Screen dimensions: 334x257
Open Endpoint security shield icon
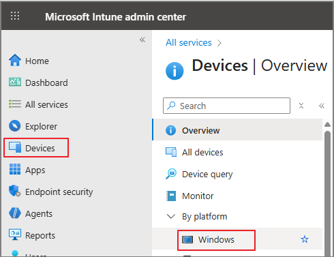[15, 191]
